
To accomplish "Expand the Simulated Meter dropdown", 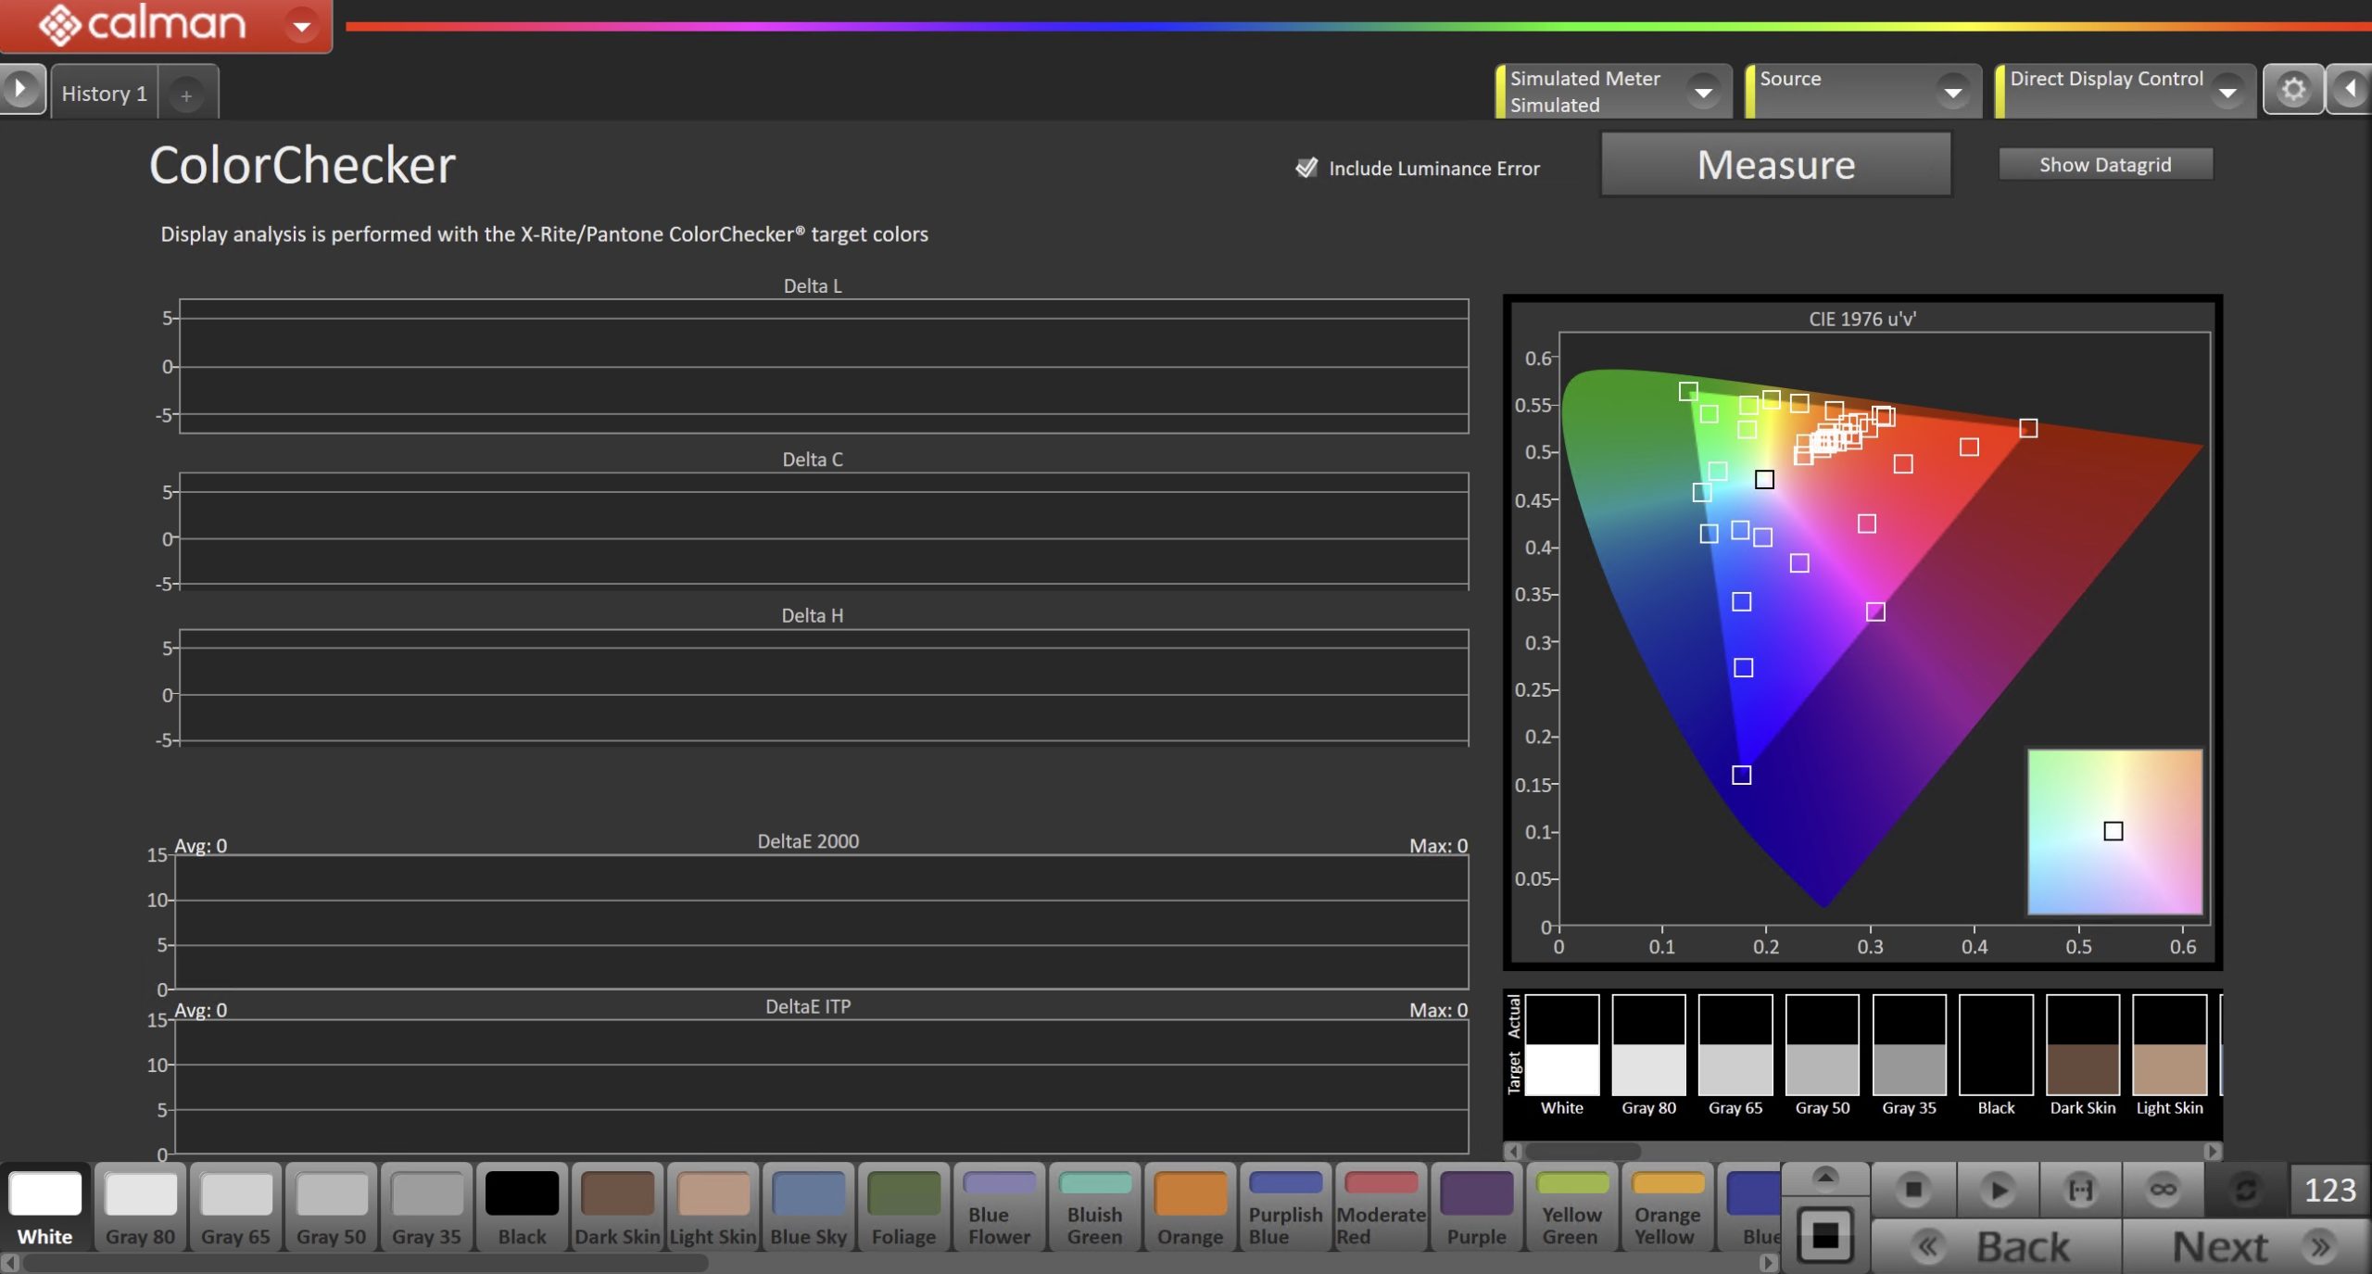I will [1702, 92].
